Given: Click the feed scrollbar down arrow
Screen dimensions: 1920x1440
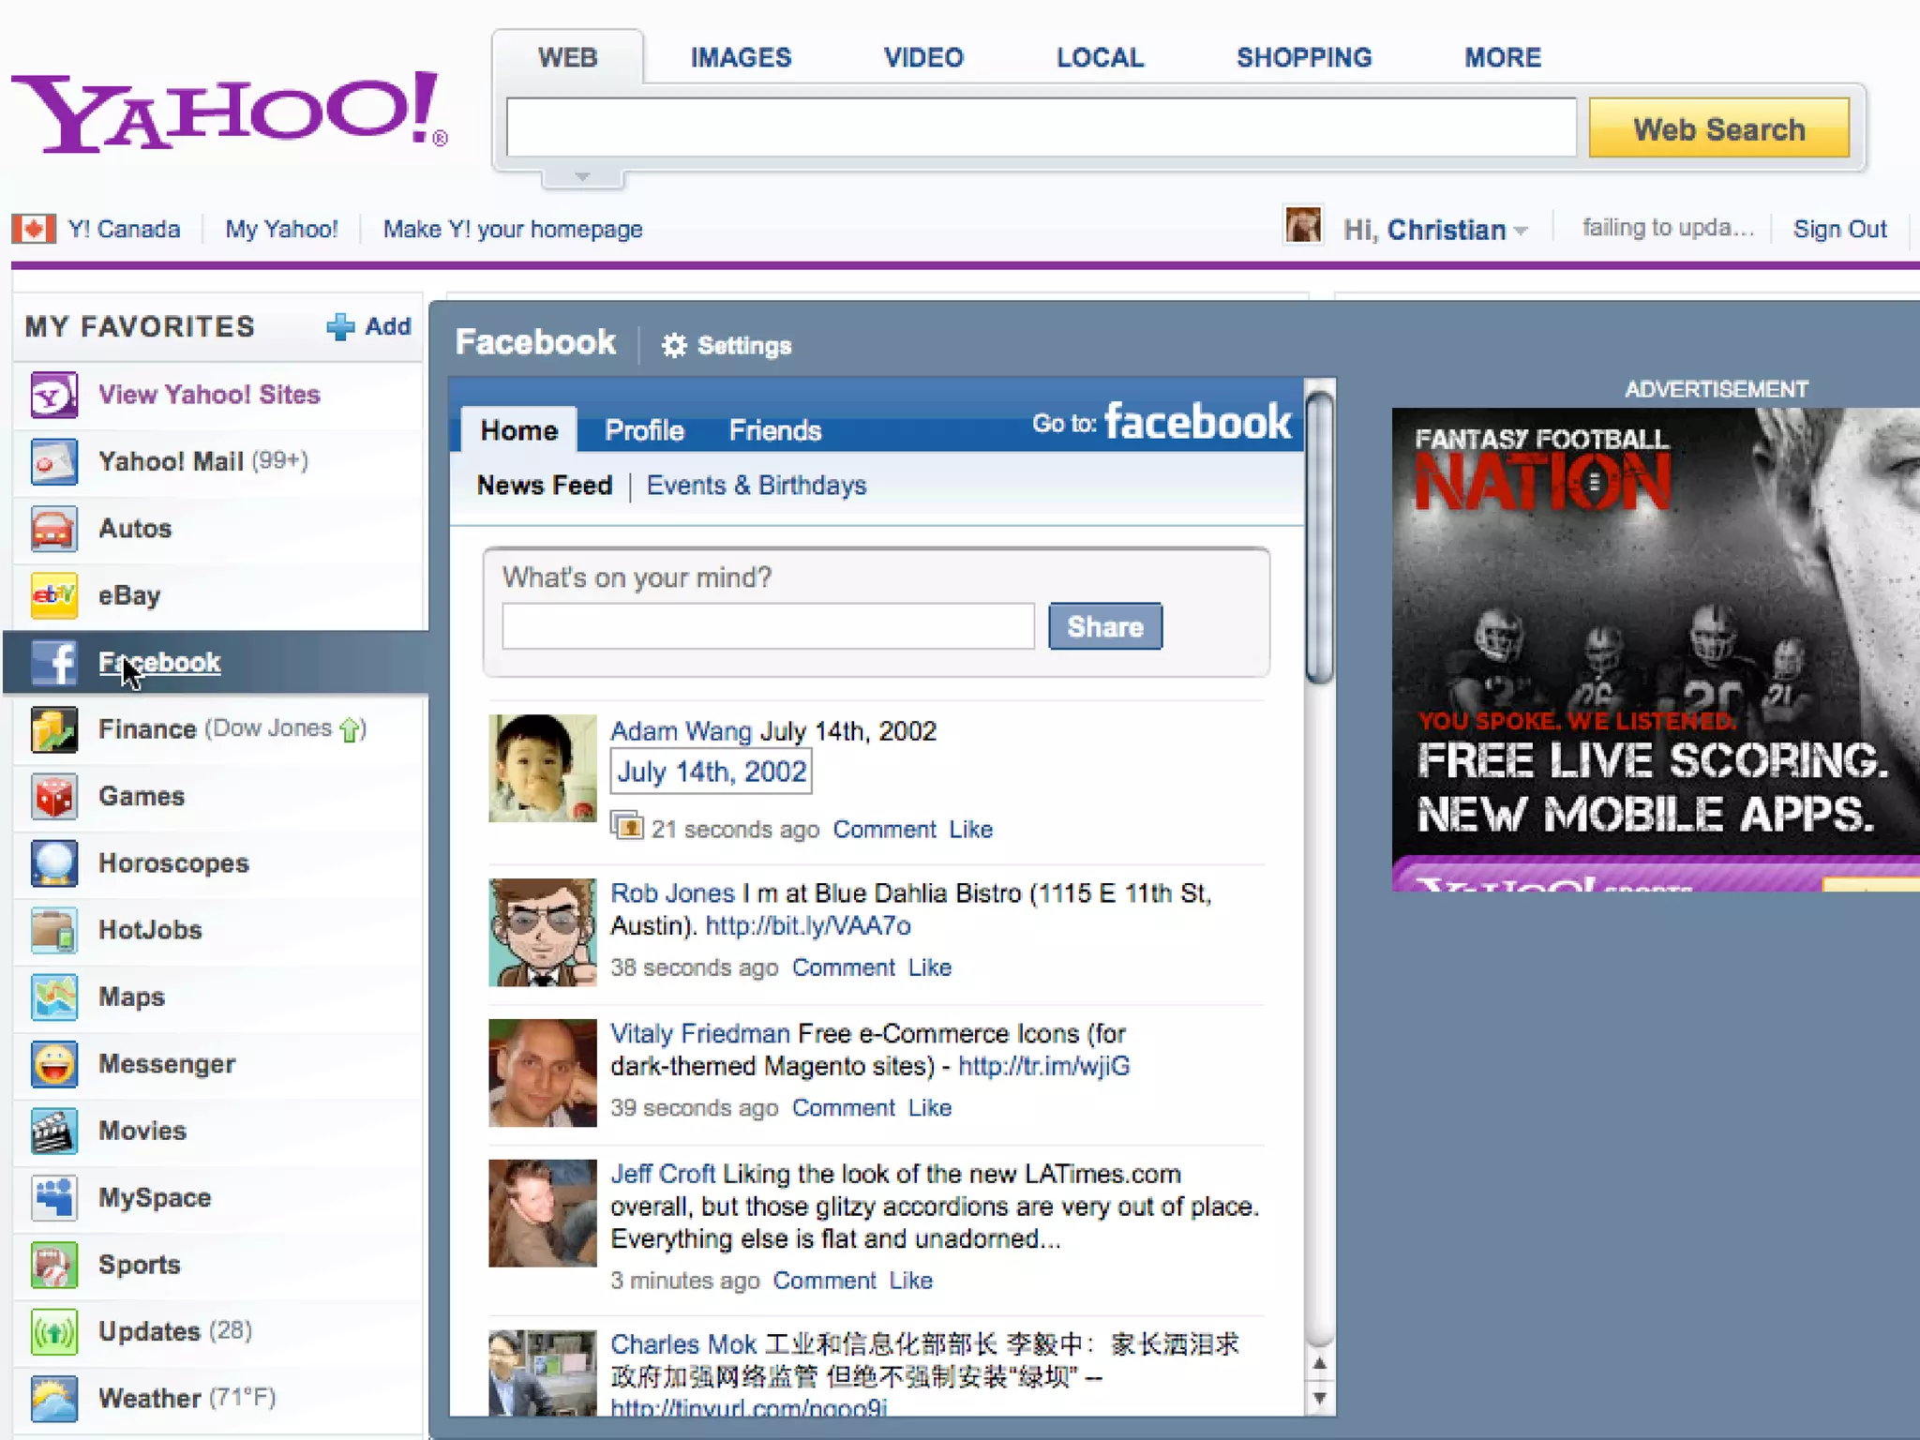Looking at the screenshot, I should click(1319, 1398).
